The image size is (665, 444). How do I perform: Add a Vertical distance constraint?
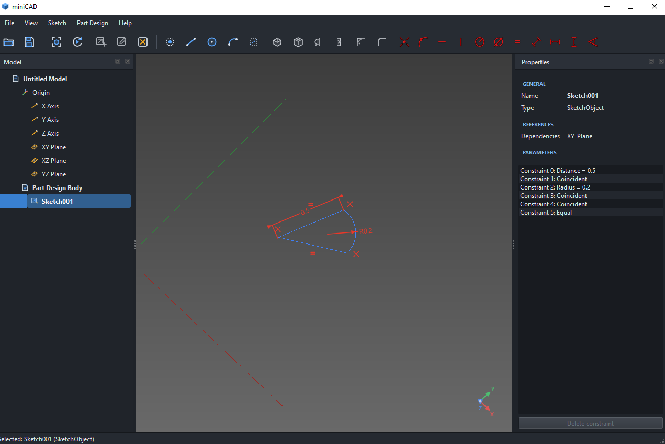point(574,42)
